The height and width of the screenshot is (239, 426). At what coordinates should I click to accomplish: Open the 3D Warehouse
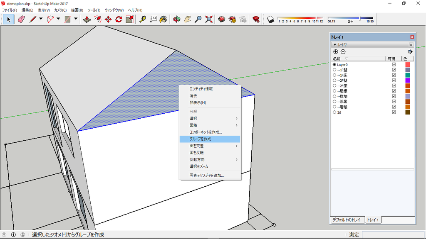tap(222, 19)
